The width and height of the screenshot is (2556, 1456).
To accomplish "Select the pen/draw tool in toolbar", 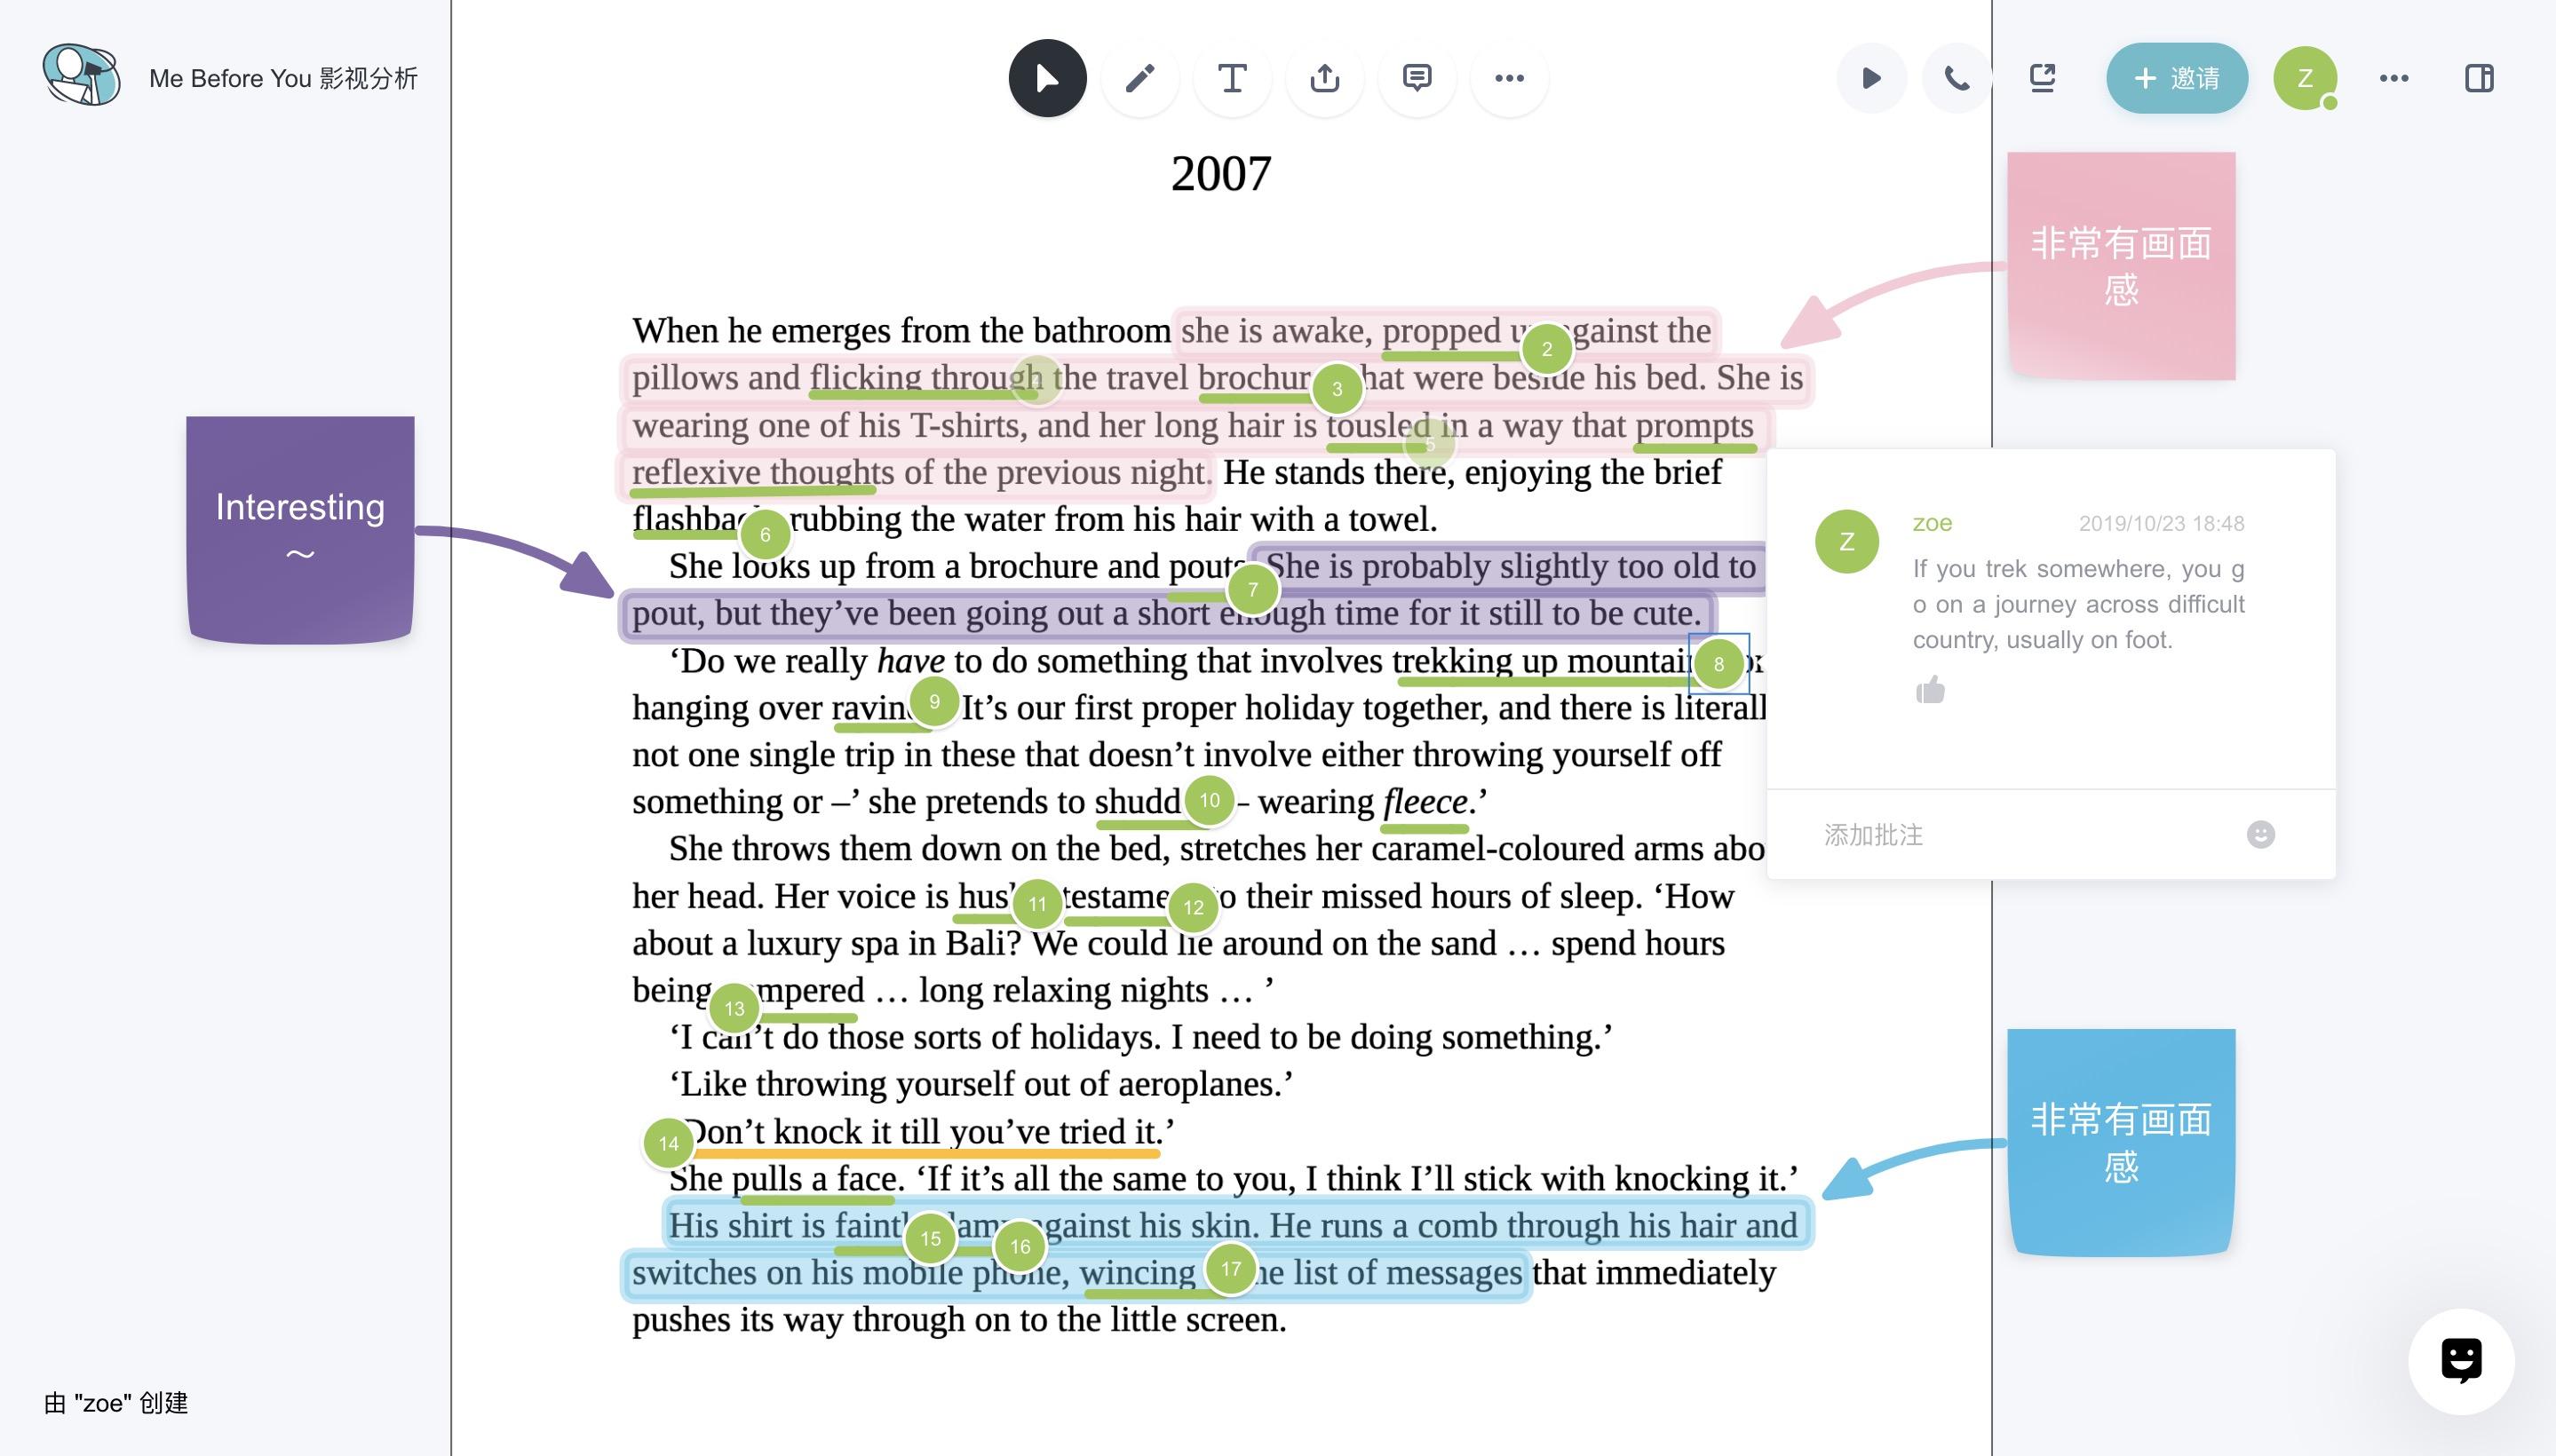I will click(1136, 77).
